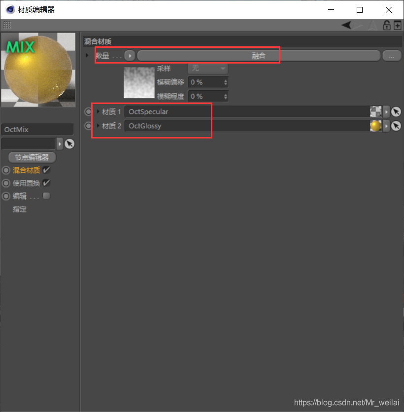Select the 混合材质 channel label
This screenshot has width=404, height=412.
[26, 170]
